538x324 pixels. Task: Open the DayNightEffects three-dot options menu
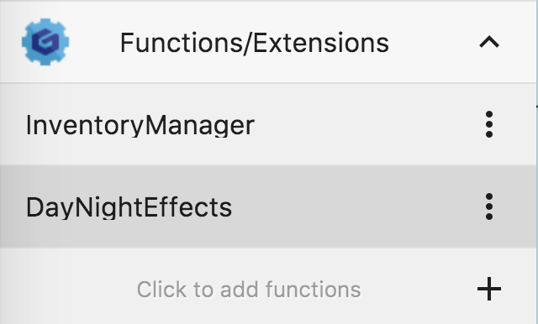pyautogui.click(x=489, y=206)
